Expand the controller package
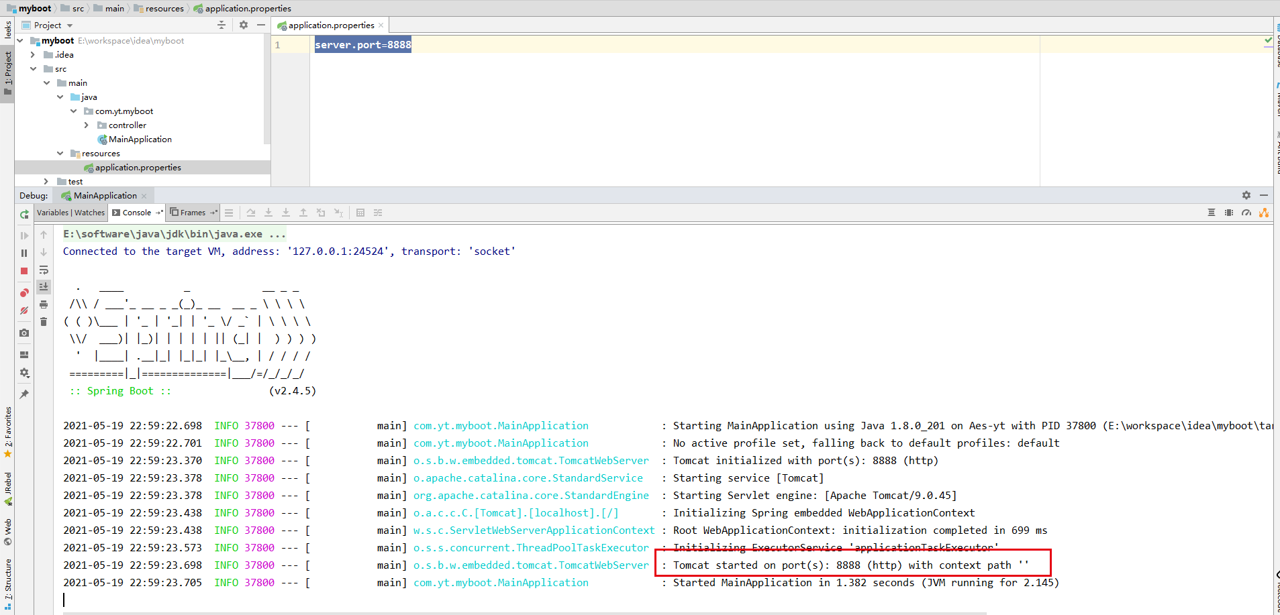This screenshot has height=615, width=1280. (x=86, y=125)
